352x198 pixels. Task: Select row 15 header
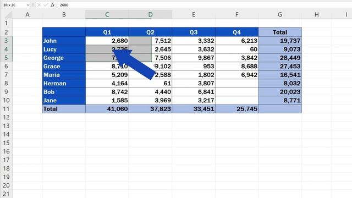click(x=6, y=143)
